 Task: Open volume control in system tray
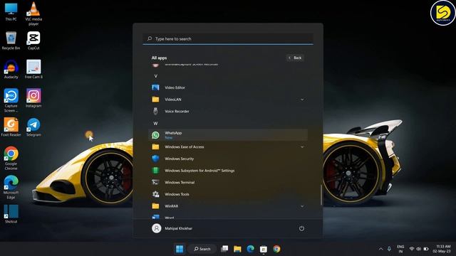tap(419, 249)
